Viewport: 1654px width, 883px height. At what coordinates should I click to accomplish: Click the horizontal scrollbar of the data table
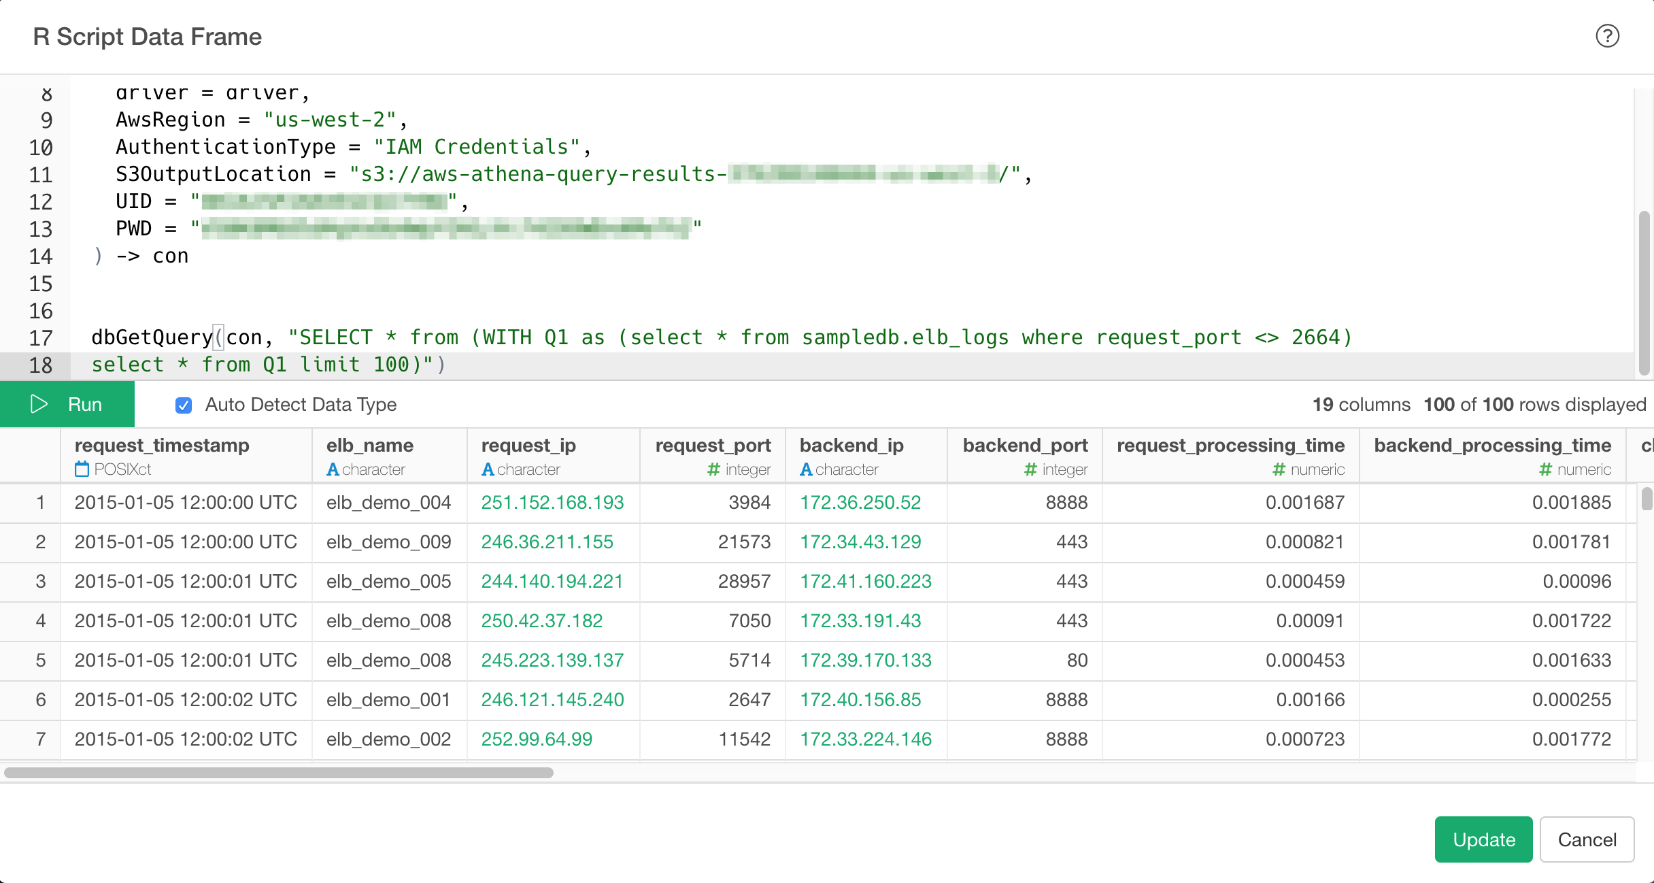point(279,773)
